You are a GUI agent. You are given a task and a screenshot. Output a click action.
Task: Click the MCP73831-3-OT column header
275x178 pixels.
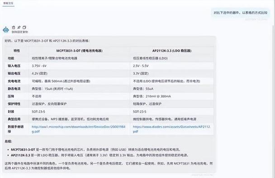coord(79,51)
